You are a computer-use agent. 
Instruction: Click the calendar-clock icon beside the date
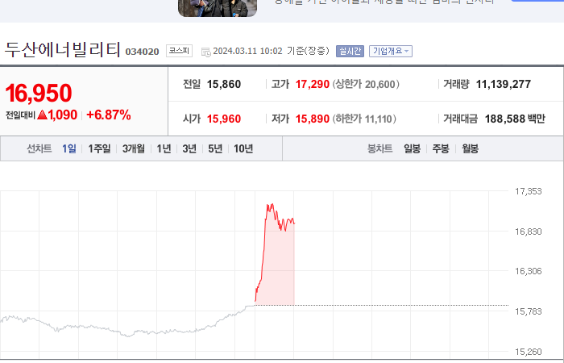pos(206,52)
